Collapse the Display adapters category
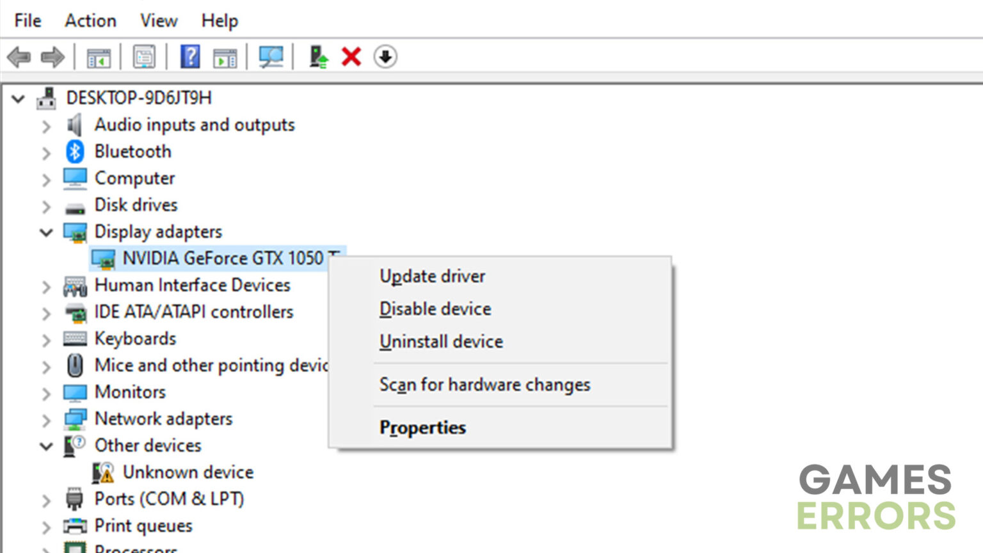Screen dimensions: 983x553 tap(45, 232)
